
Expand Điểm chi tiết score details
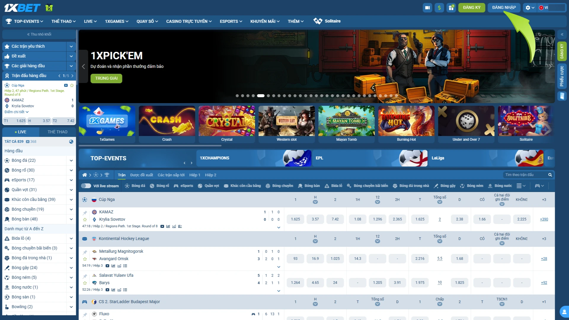(16, 112)
